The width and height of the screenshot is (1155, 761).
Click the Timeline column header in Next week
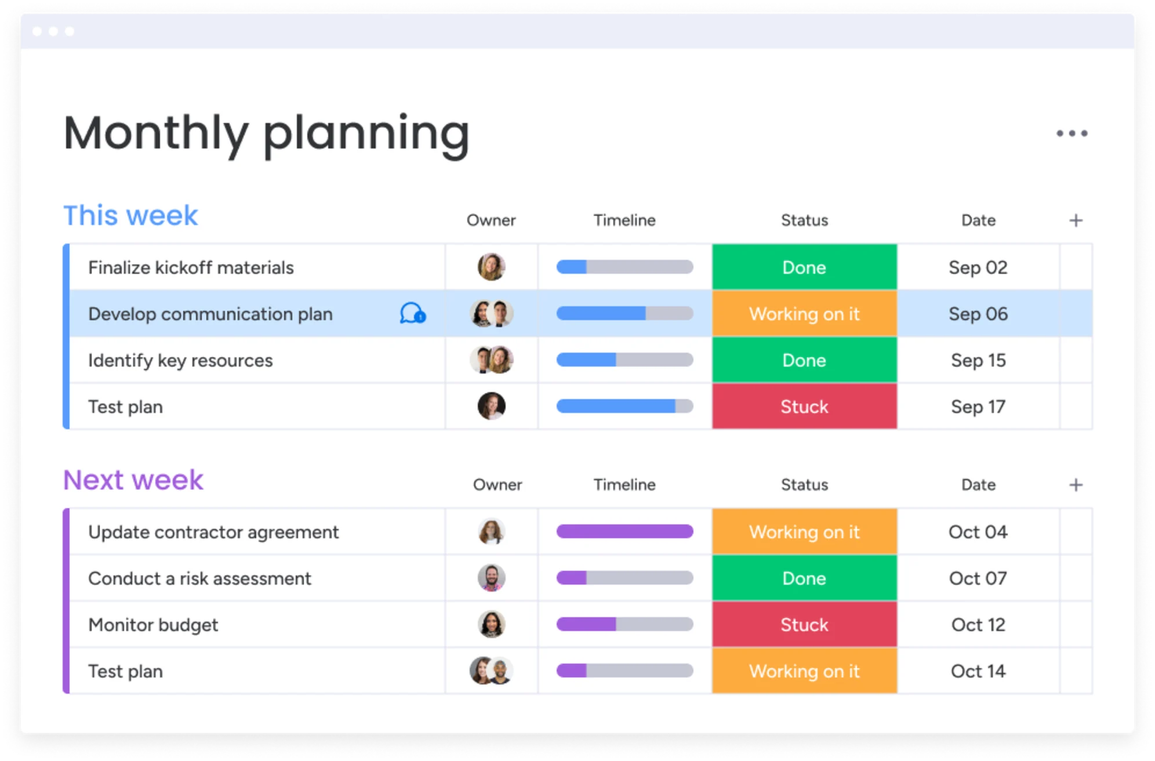point(624,485)
